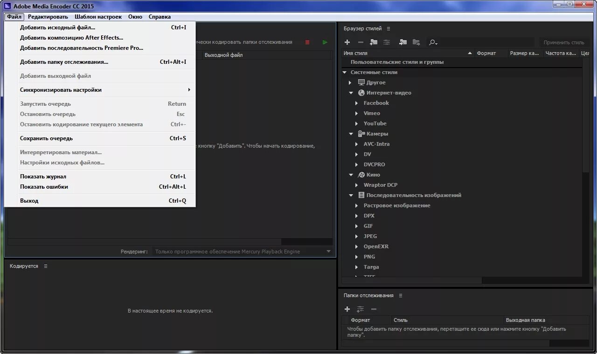Click the Частота ка... column header

[x=561, y=53]
